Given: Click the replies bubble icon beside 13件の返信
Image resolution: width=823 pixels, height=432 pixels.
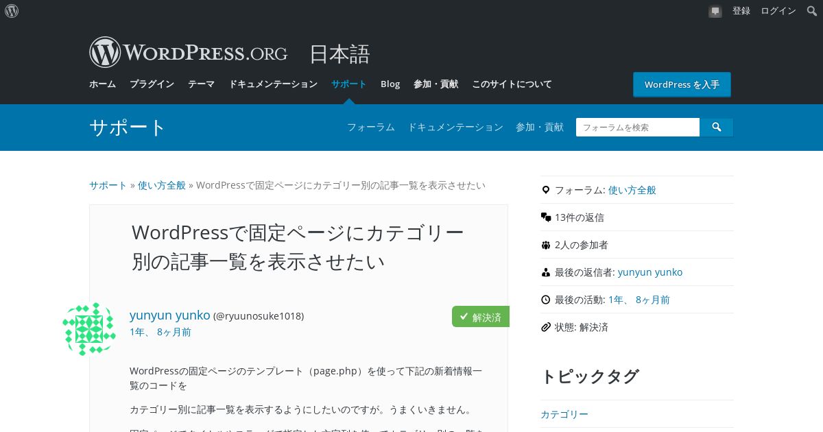Looking at the screenshot, I should click(x=546, y=217).
